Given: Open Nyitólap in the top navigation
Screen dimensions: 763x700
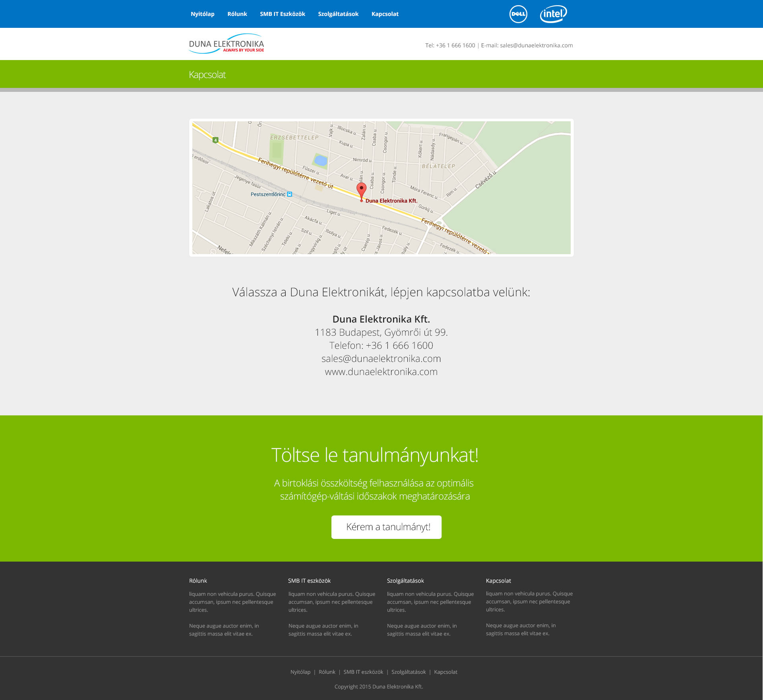Looking at the screenshot, I should (203, 14).
